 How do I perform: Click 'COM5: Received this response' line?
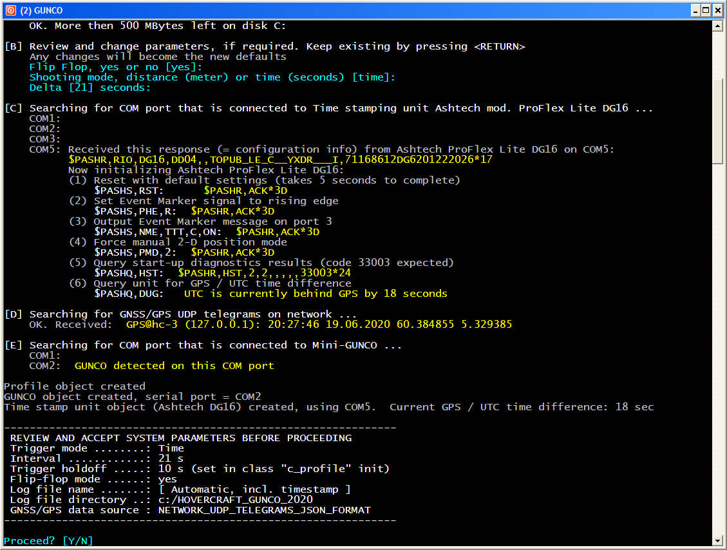click(x=322, y=149)
